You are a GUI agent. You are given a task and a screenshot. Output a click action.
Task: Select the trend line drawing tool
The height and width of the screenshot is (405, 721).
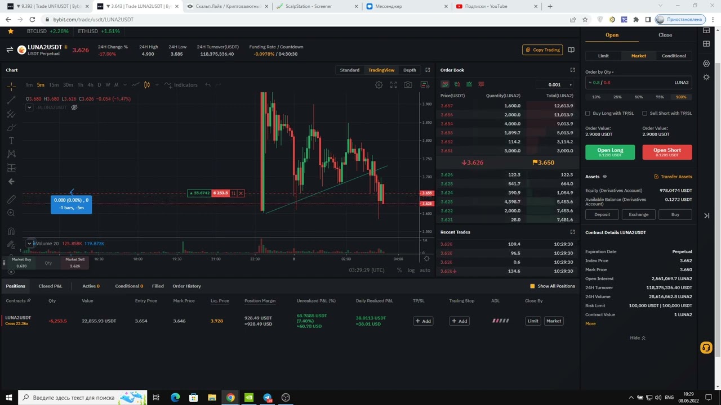point(11,100)
